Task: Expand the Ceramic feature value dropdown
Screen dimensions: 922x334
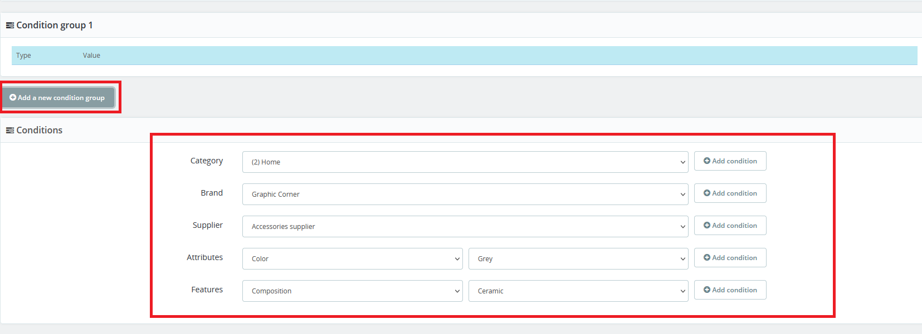Action: [578, 291]
